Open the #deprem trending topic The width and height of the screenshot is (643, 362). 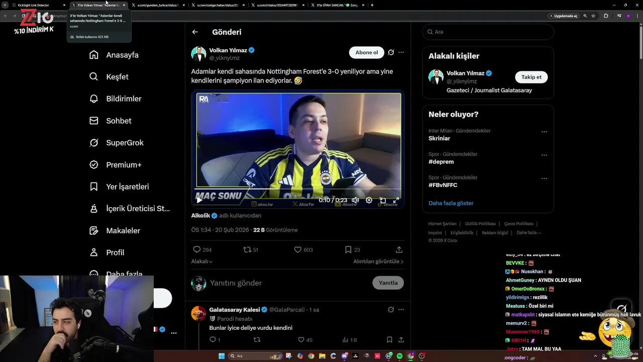[x=441, y=162]
